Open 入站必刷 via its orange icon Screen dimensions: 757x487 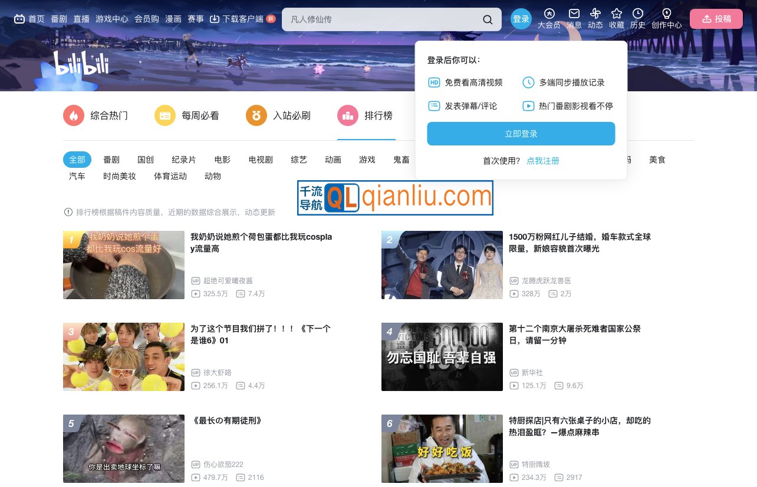pos(256,115)
